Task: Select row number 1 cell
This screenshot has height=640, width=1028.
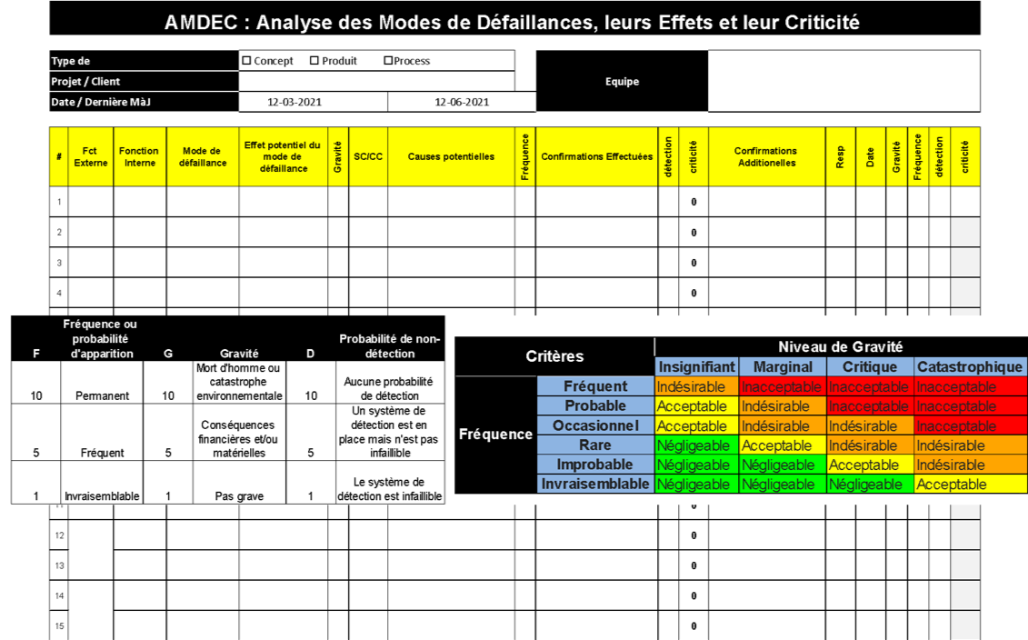Action: pyautogui.click(x=59, y=202)
